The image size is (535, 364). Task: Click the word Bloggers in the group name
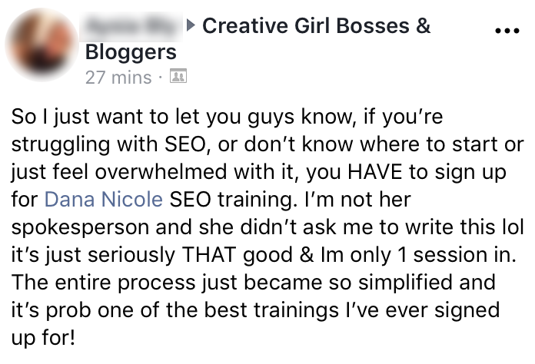(131, 52)
